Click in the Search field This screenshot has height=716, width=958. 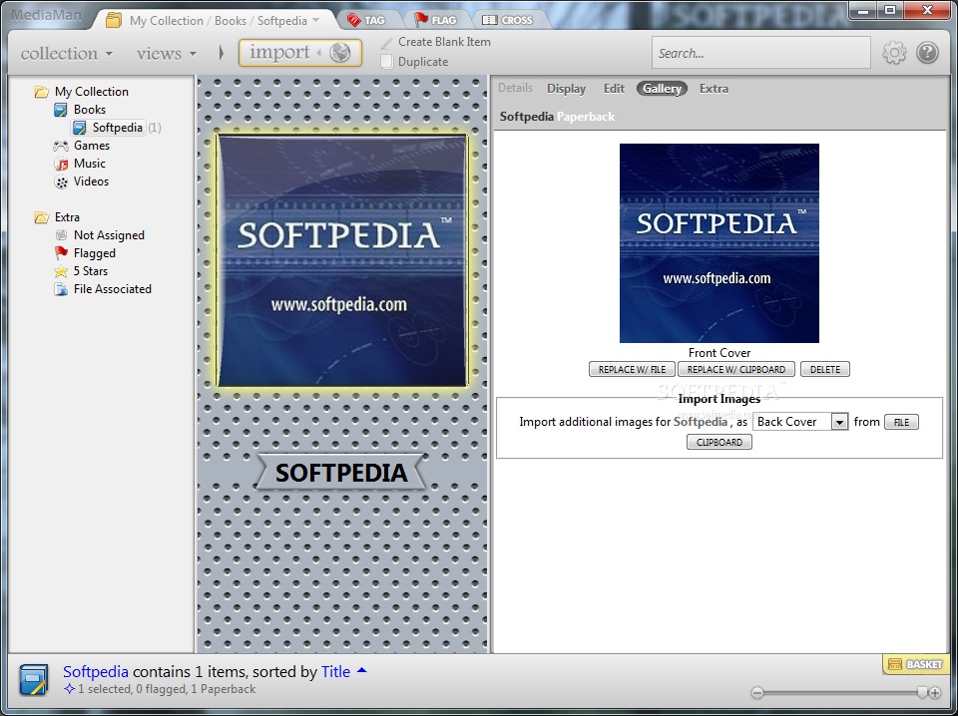point(761,53)
